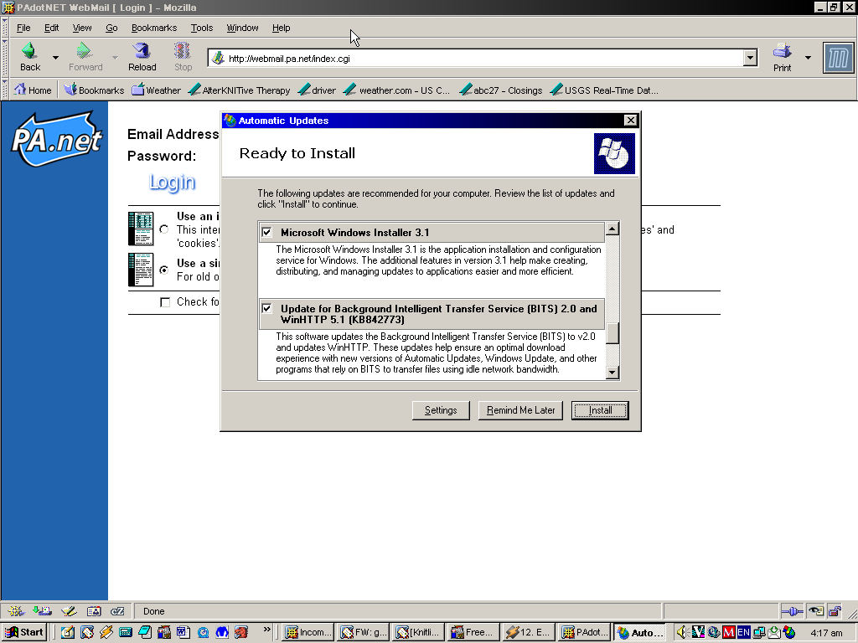Click the red M tray icon
This screenshot has height=643, width=858.
click(728, 633)
